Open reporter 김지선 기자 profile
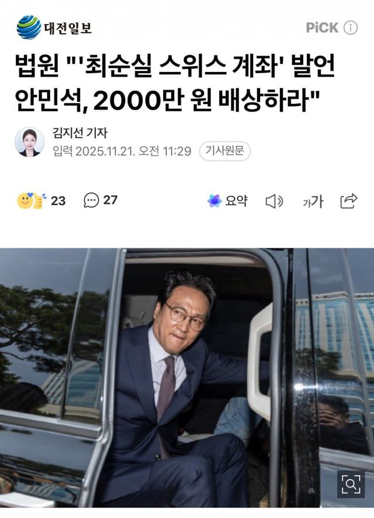This screenshot has height=518, width=374. pyautogui.click(x=80, y=133)
